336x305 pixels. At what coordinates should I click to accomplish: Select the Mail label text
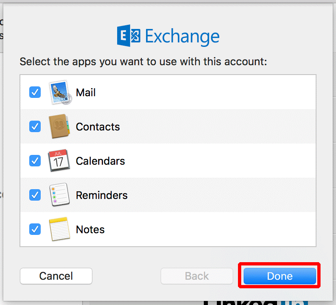tap(86, 93)
